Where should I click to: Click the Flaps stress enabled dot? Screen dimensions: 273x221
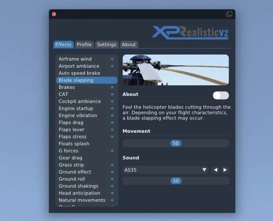pyautogui.click(x=112, y=137)
